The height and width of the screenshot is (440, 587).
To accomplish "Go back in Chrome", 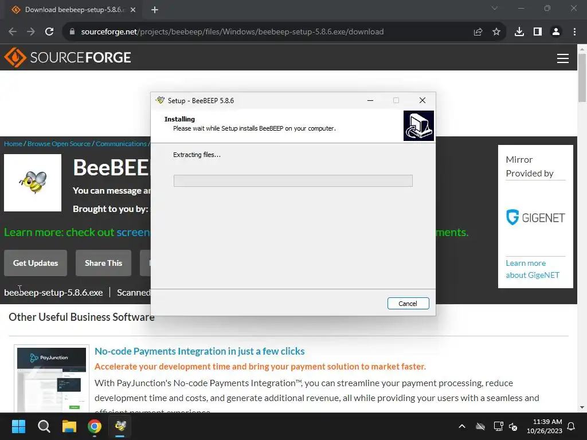I will [13, 32].
